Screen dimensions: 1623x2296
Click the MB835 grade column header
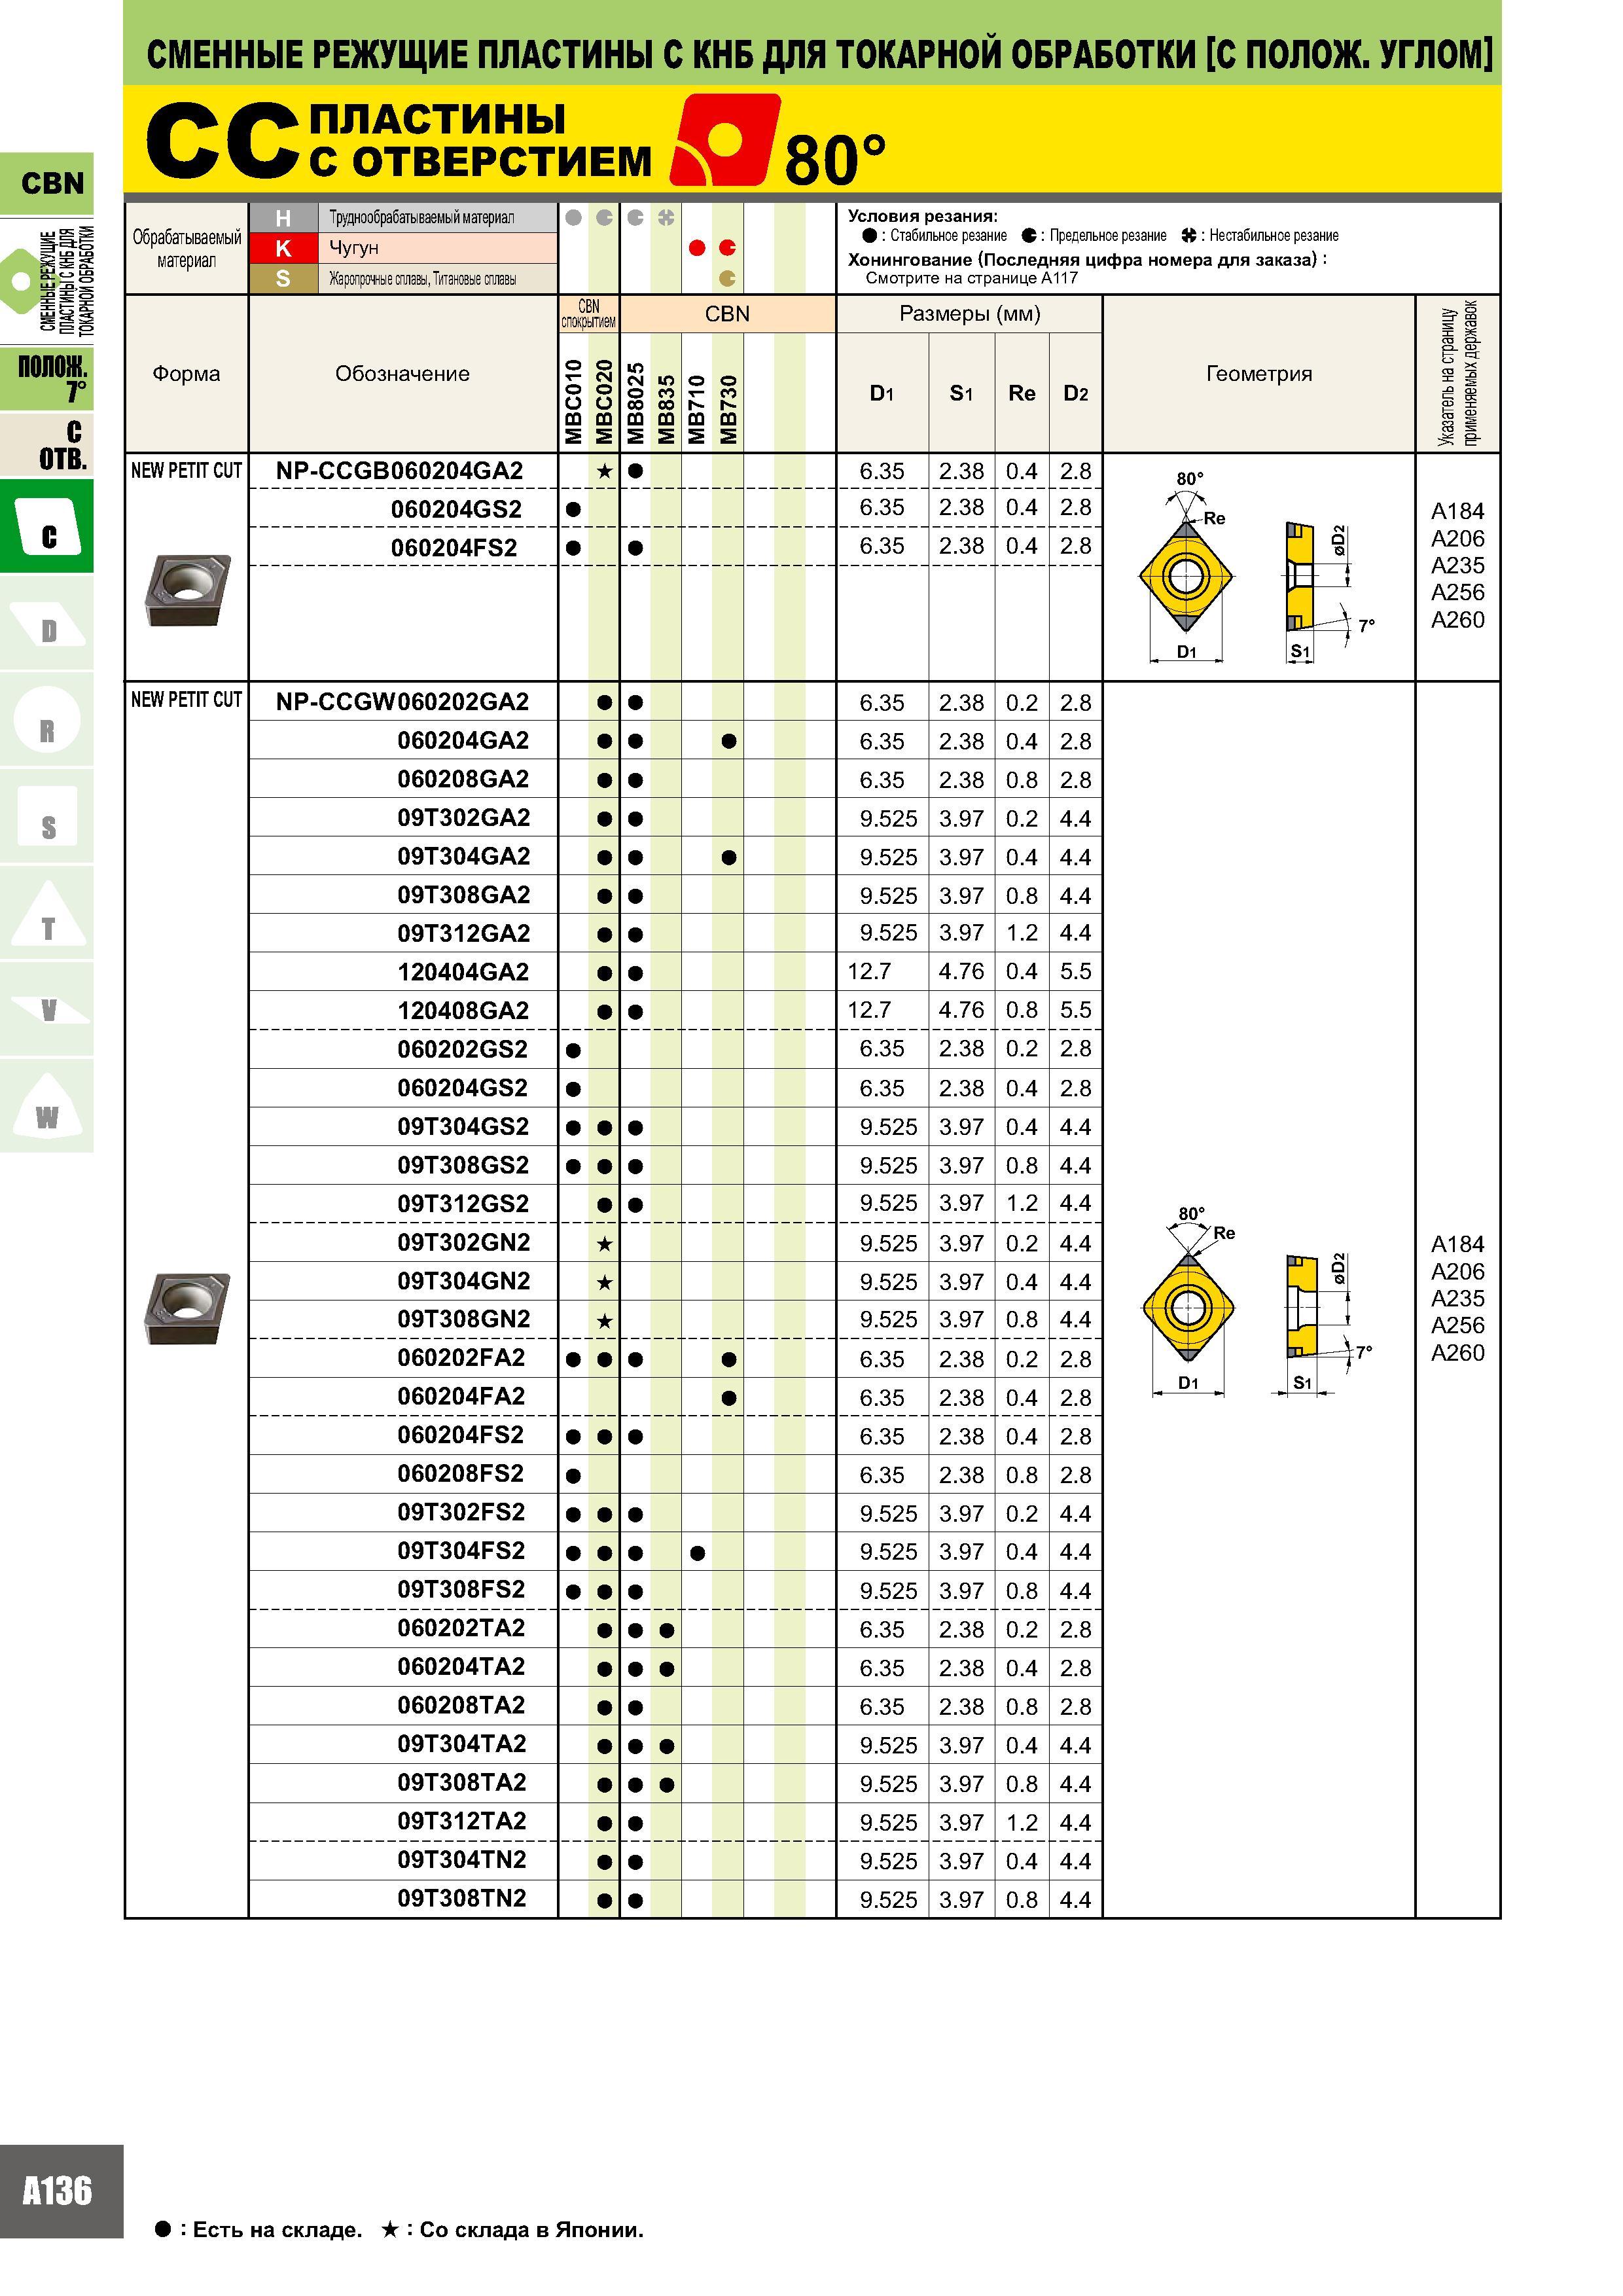pyautogui.click(x=666, y=409)
